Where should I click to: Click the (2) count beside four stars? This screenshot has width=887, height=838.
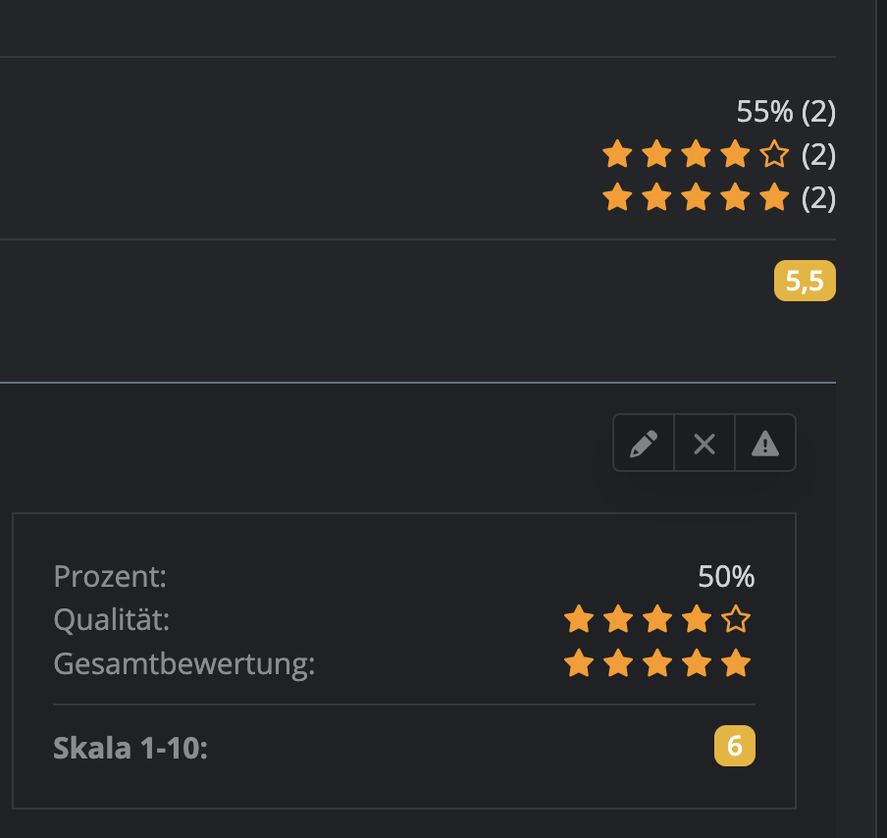click(x=818, y=155)
